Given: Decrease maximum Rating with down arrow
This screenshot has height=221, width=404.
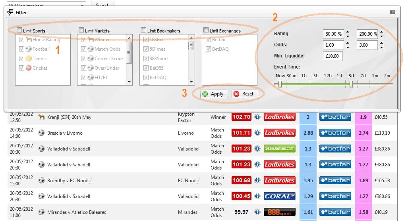Looking at the screenshot, I should tap(382, 36).
